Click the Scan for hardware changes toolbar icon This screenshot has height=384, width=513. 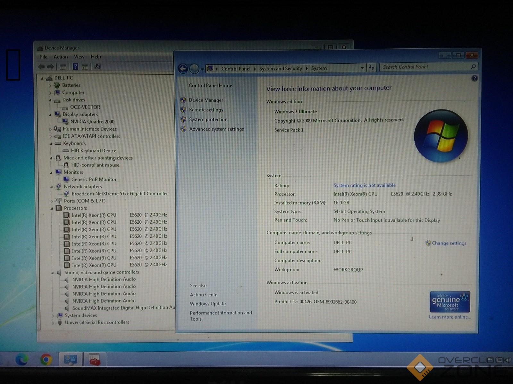click(97, 67)
